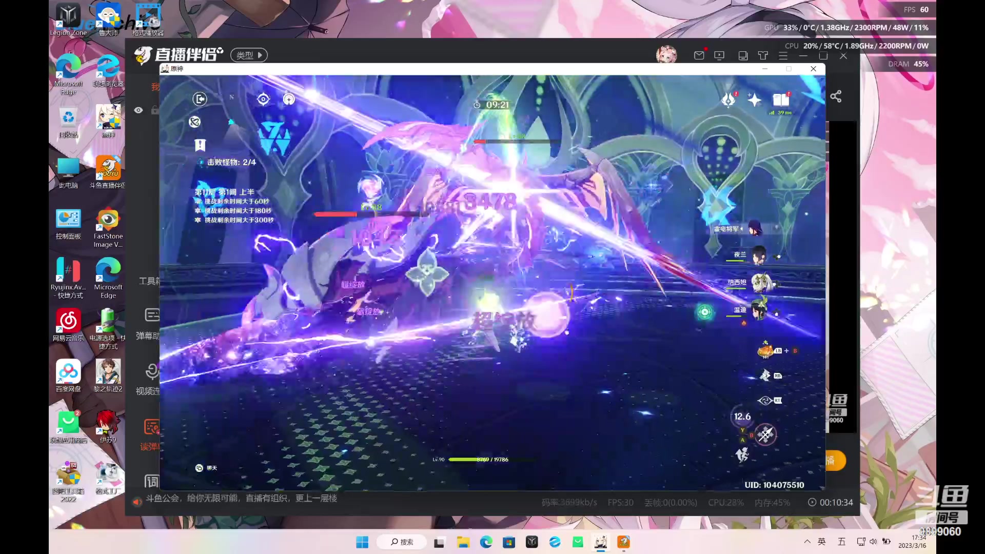The width and height of the screenshot is (985, 554).
Task: Open the hamburger menu in 直播伴侣
Action: [x=783, y=55]
